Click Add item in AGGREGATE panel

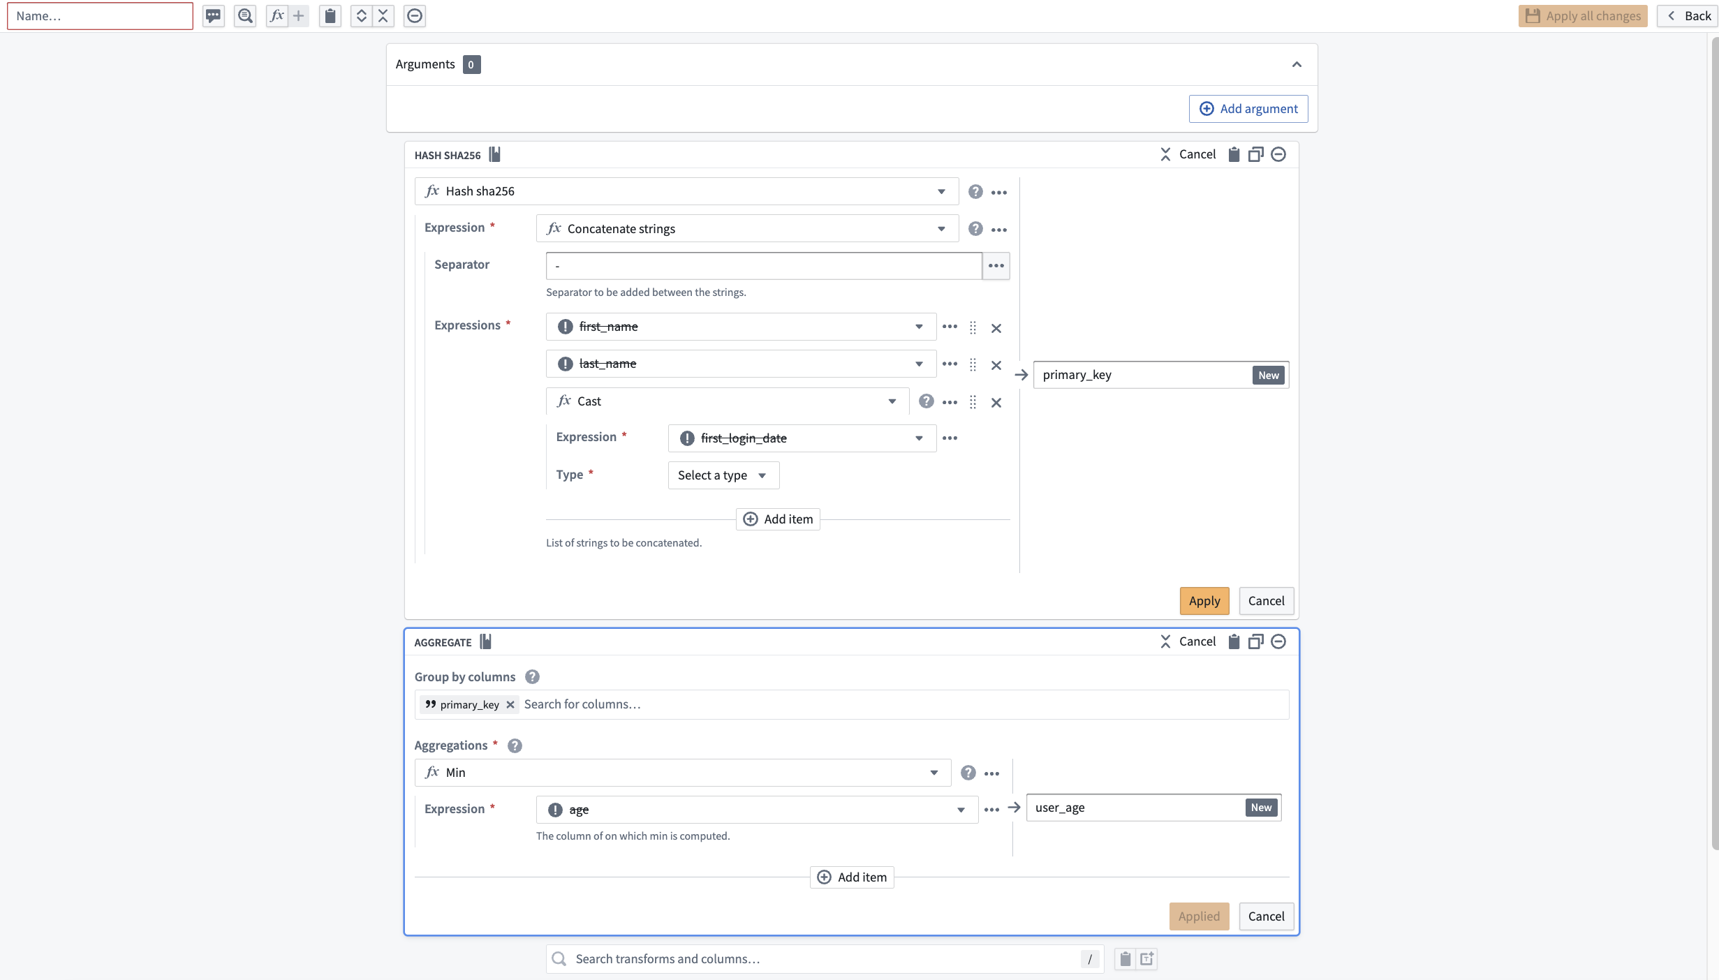[852, 877]
